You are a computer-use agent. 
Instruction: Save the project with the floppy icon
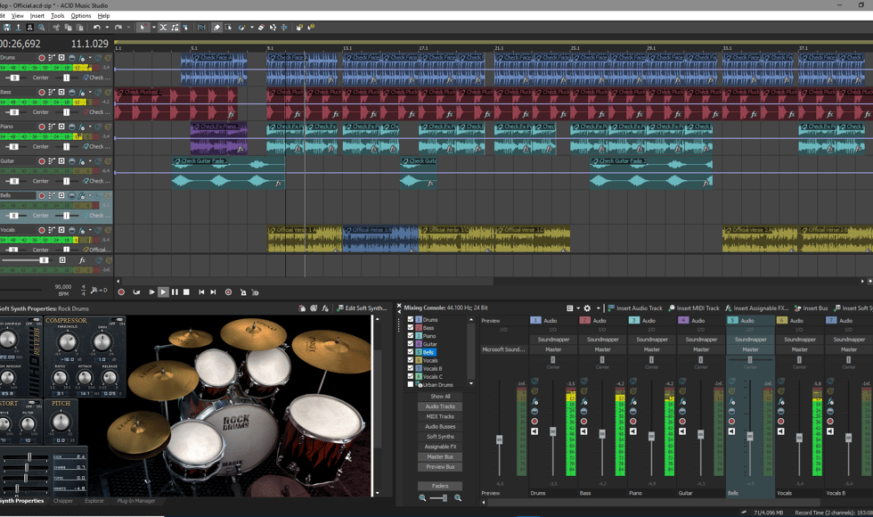click(7, 27)
